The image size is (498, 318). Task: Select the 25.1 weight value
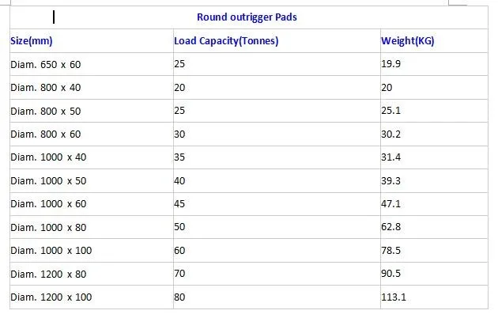(x=391, y=111)
